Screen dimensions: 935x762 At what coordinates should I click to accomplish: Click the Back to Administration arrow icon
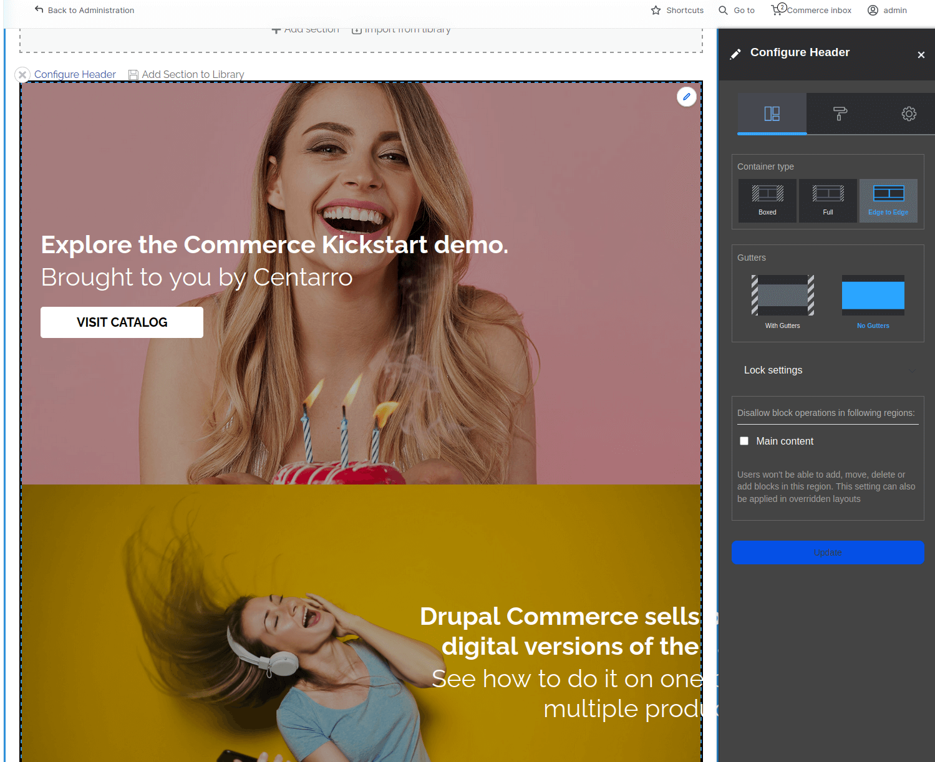tap(39, 9)
